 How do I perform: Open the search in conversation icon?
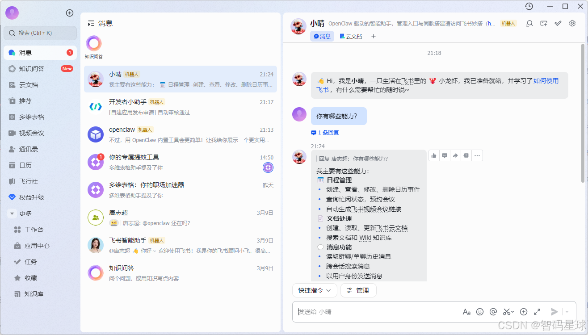point(529,23)
